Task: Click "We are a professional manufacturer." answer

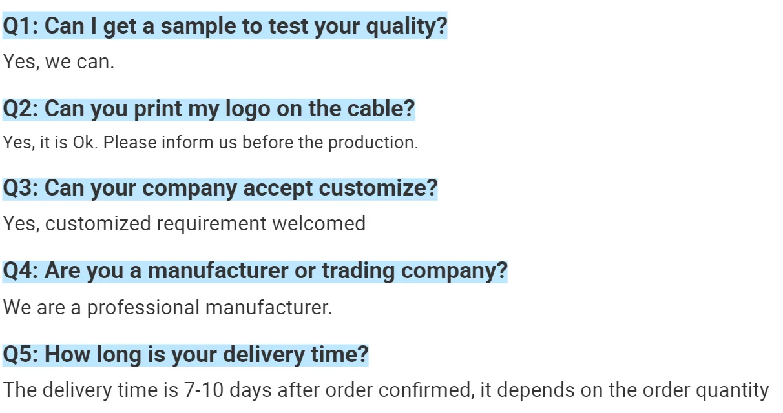Action: pos(167,307)
